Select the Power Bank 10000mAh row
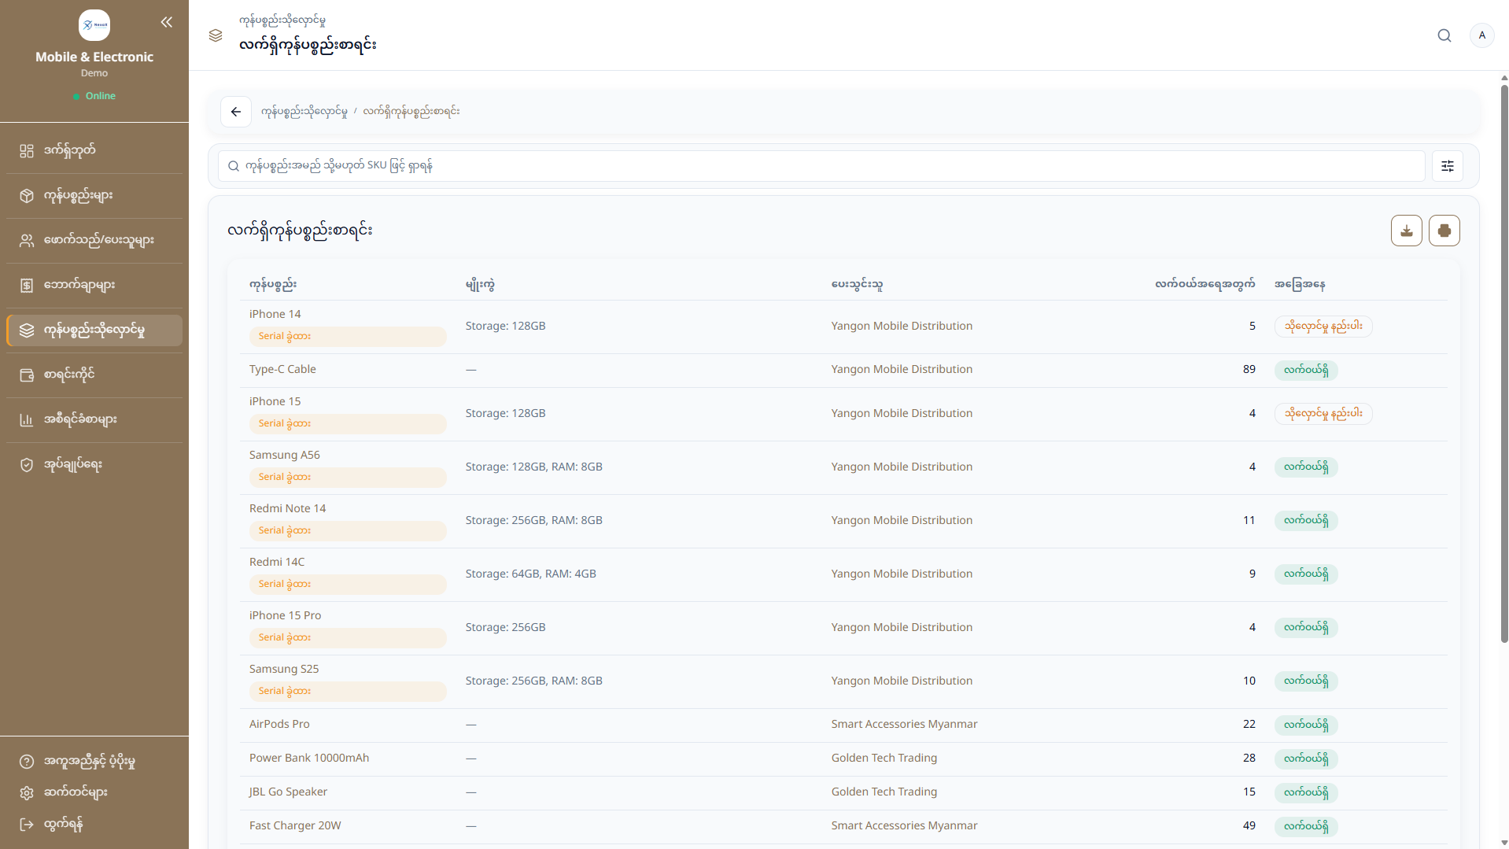Image resolution: width=1509 pixels, height=849 pixels. tap(843, 759)
